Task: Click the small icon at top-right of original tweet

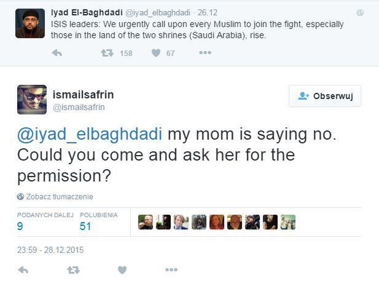Action: [360, 12]
